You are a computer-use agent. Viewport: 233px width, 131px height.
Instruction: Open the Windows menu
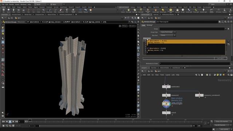23,4
